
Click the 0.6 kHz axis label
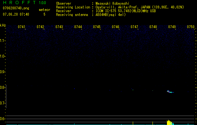click(3, 119)
